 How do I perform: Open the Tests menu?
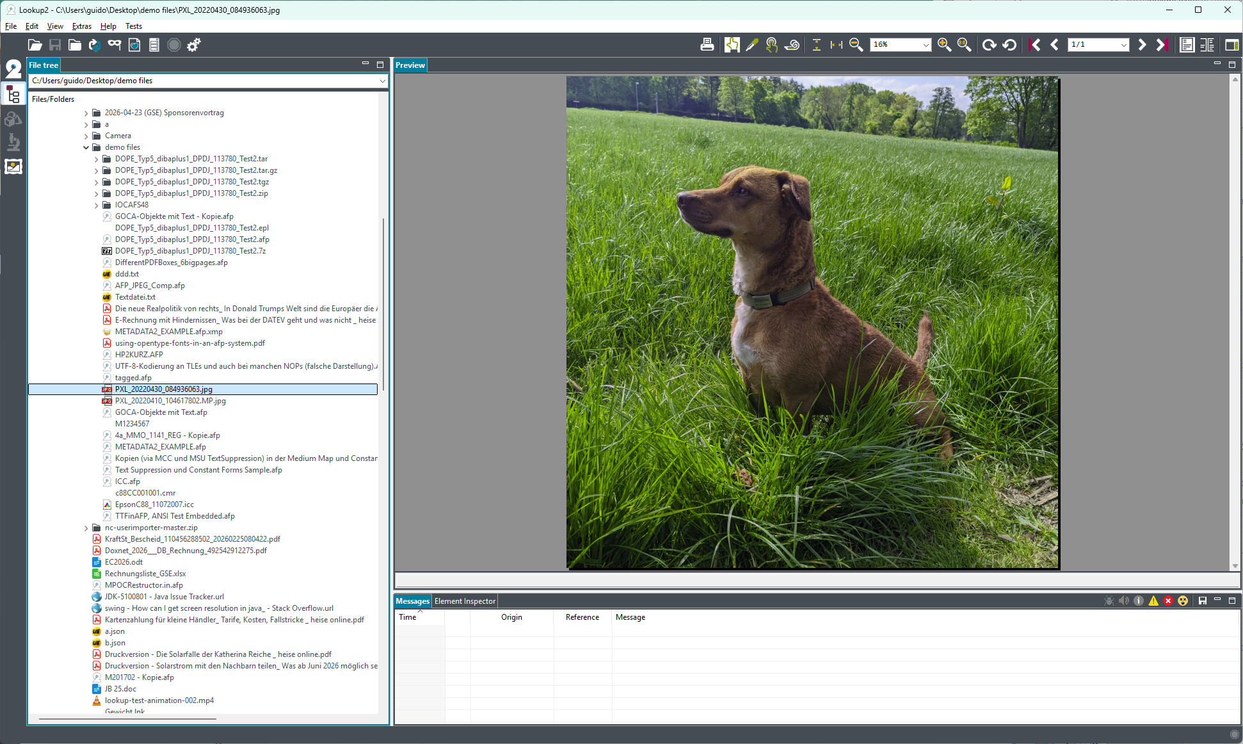(x=134, y=26)
